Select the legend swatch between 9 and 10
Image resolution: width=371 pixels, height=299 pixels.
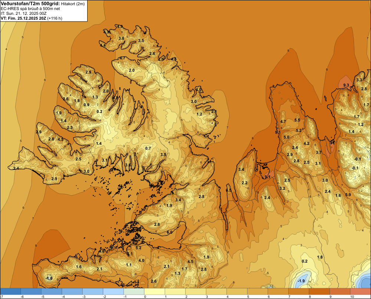point(340,291)
